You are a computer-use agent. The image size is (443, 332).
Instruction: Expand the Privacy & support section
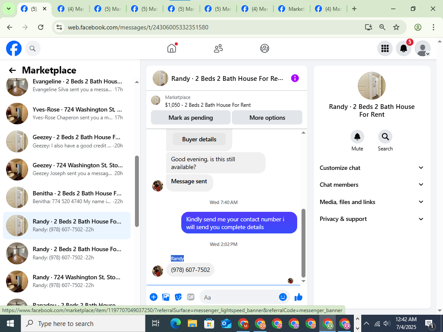(x=372, y=219)
